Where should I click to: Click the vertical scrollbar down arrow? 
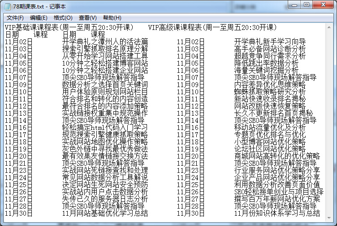point(329,218)
